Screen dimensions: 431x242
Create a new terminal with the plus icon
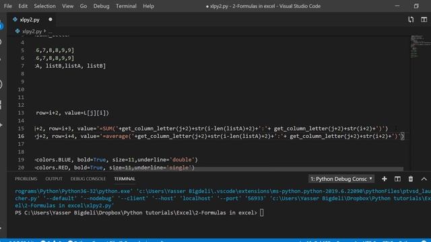coord(385,179)
